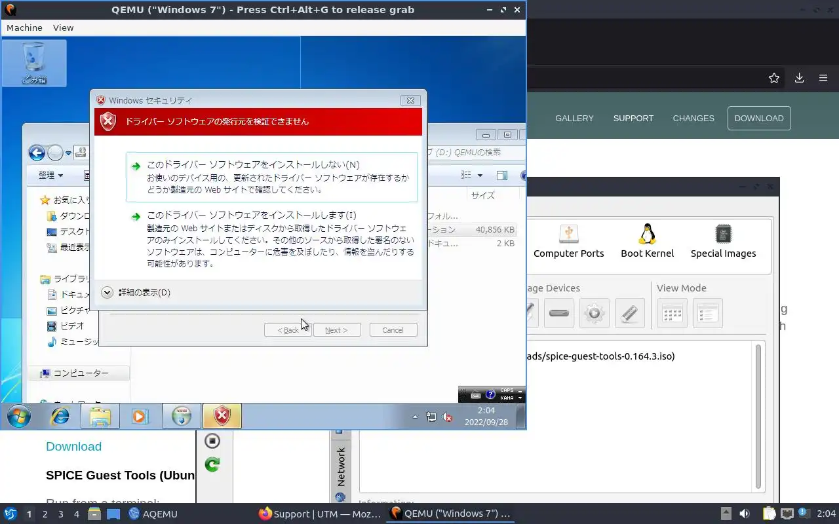Open the View menu in QEMU window
The width and height of the screenshot is (839, 524).
coord(63,28)
